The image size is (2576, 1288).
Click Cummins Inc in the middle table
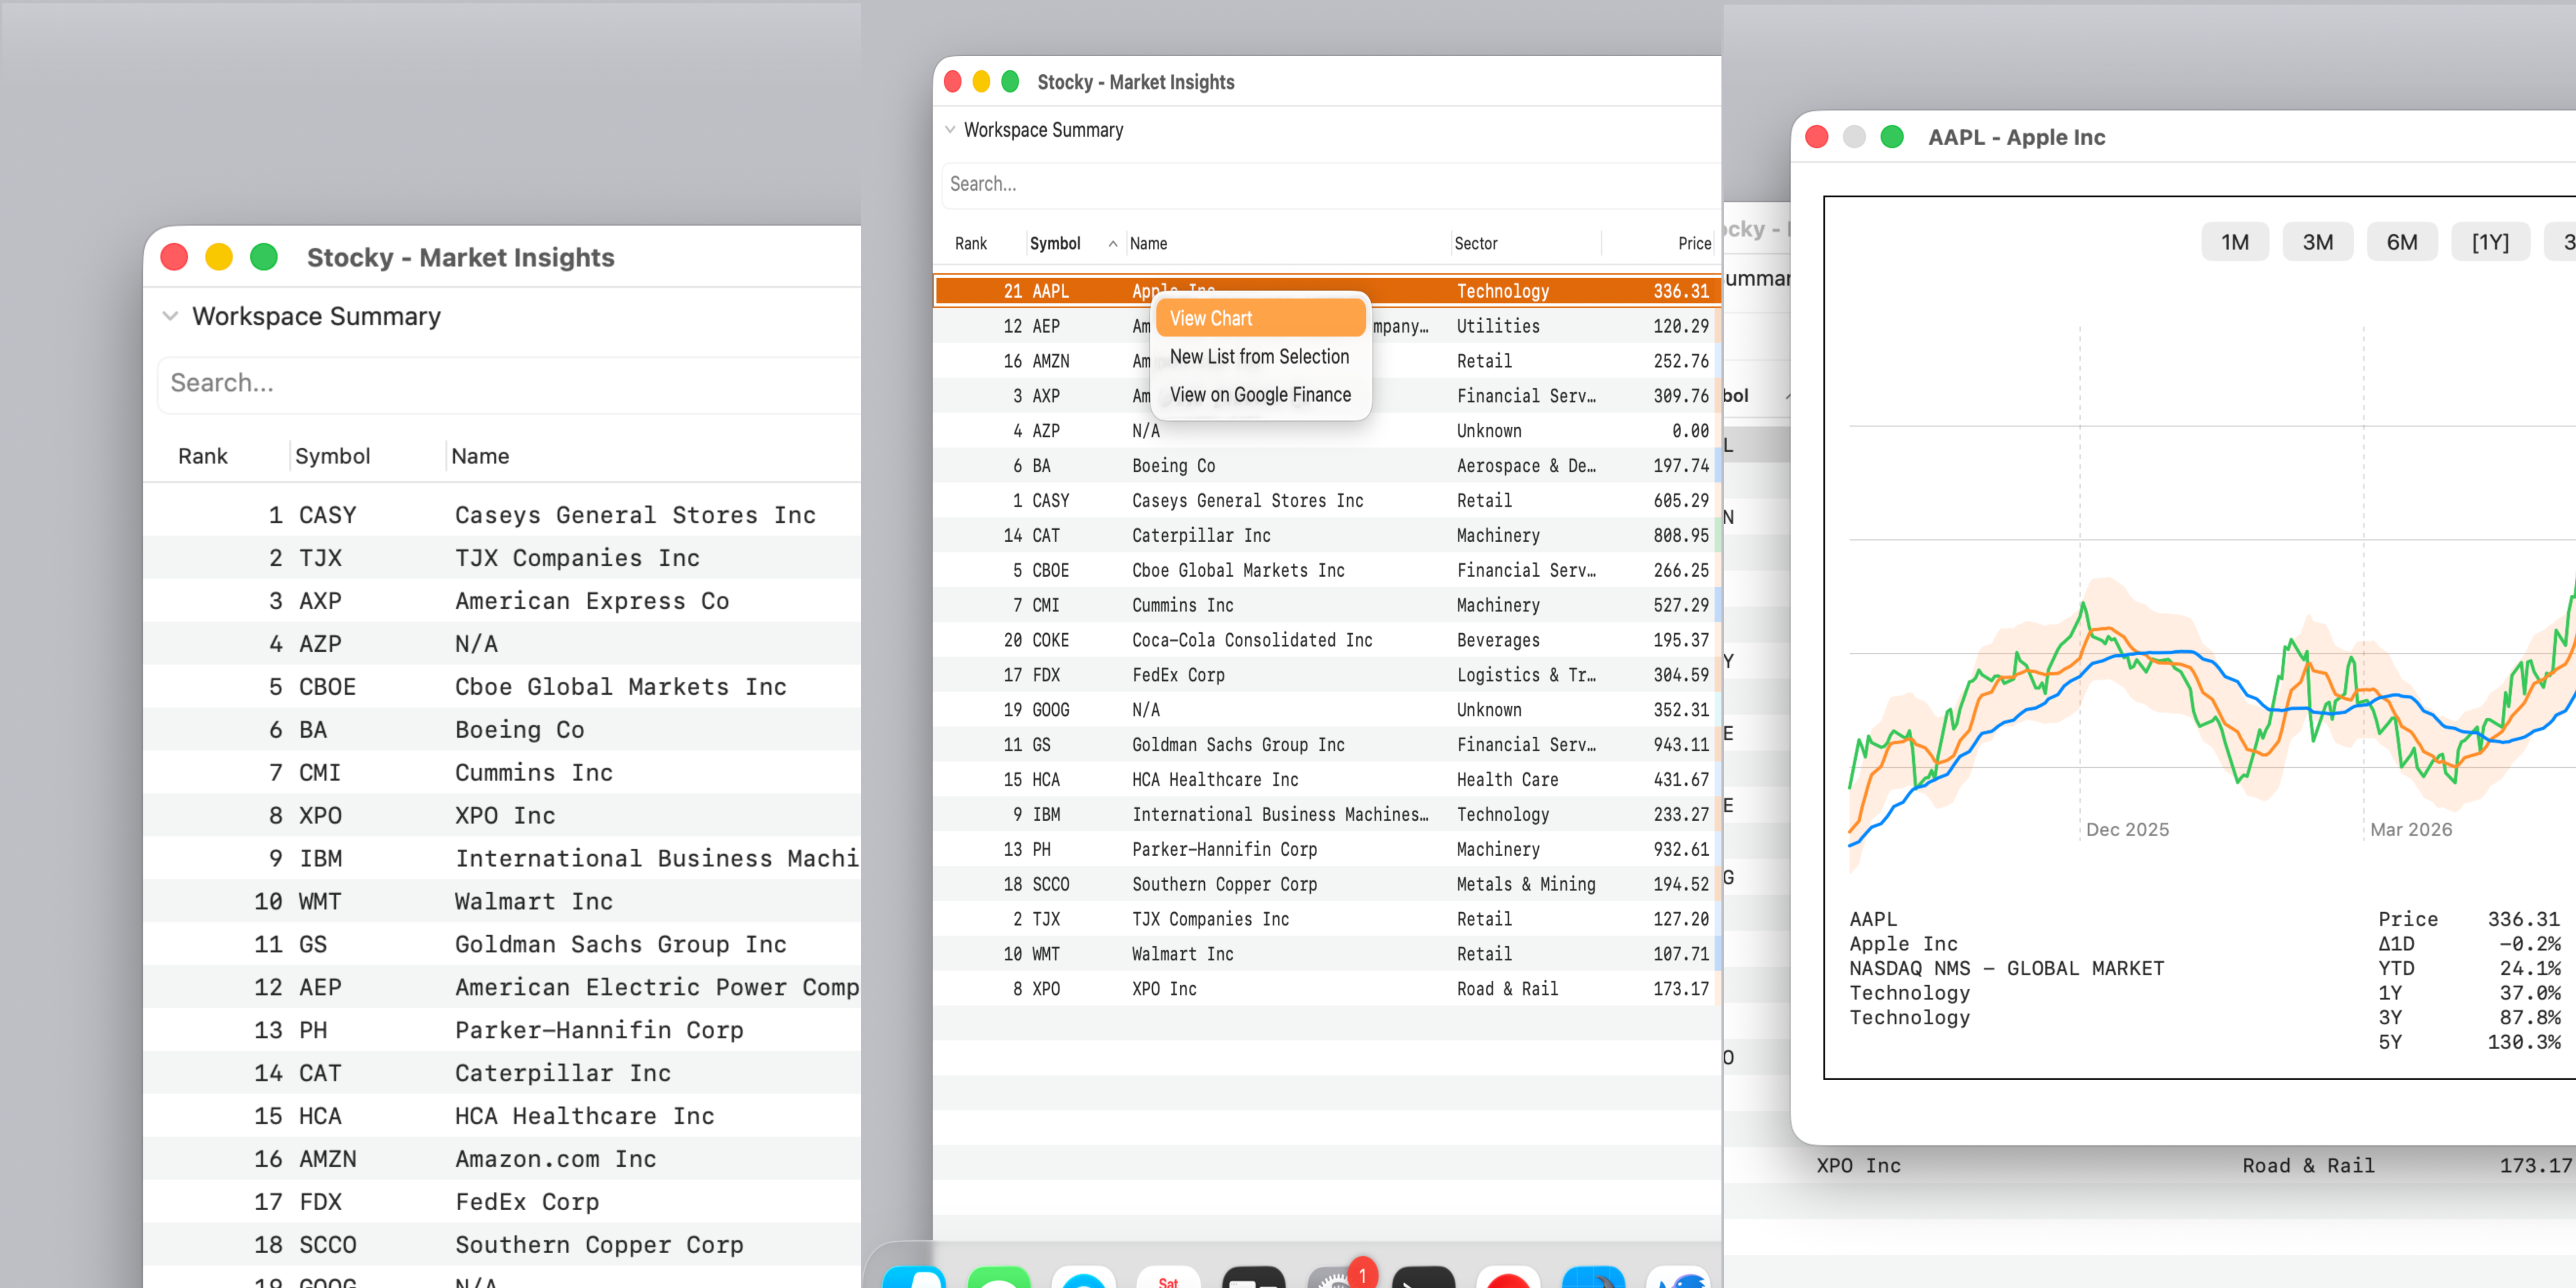(1182, 606)
